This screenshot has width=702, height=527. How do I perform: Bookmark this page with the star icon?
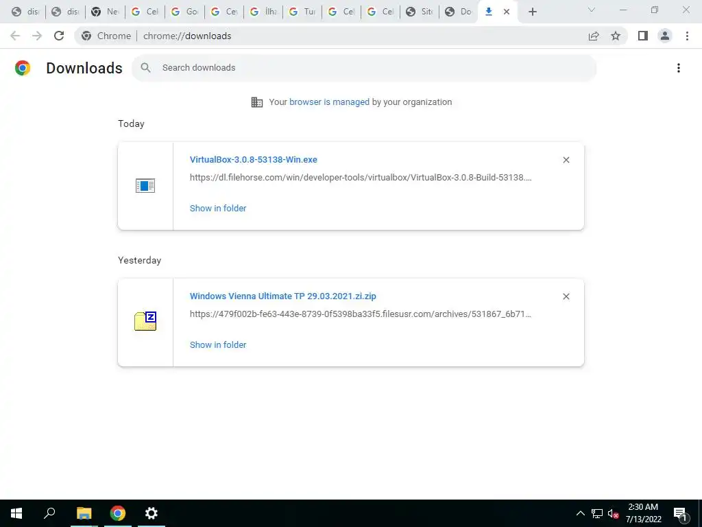point(616,36)
